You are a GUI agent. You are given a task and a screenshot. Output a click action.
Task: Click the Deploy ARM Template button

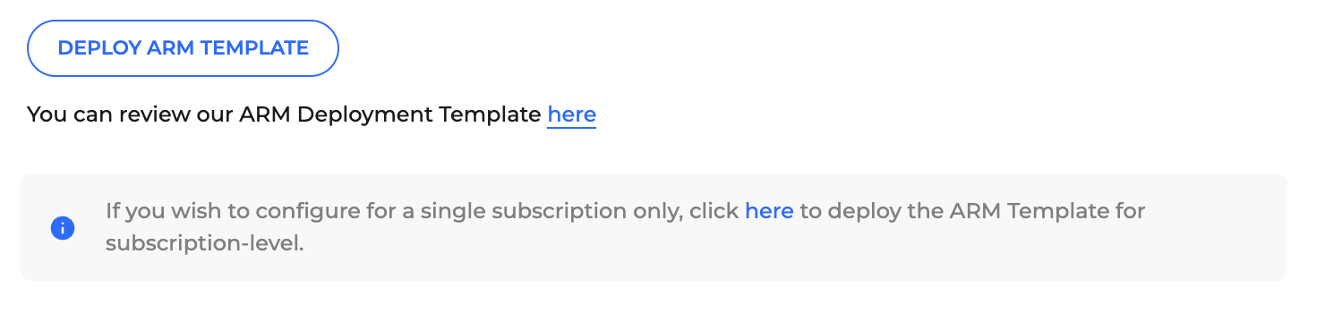click(x=183, y=48)
